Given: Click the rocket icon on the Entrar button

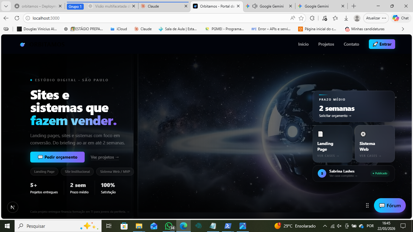Looking at the screenshot, I should coord(376,44).
